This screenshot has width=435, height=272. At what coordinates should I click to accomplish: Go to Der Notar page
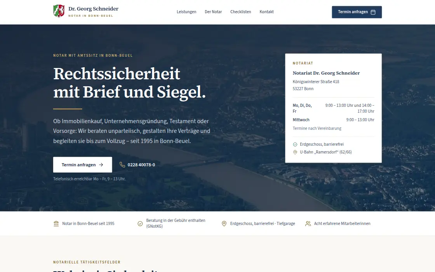pos(213,12)
